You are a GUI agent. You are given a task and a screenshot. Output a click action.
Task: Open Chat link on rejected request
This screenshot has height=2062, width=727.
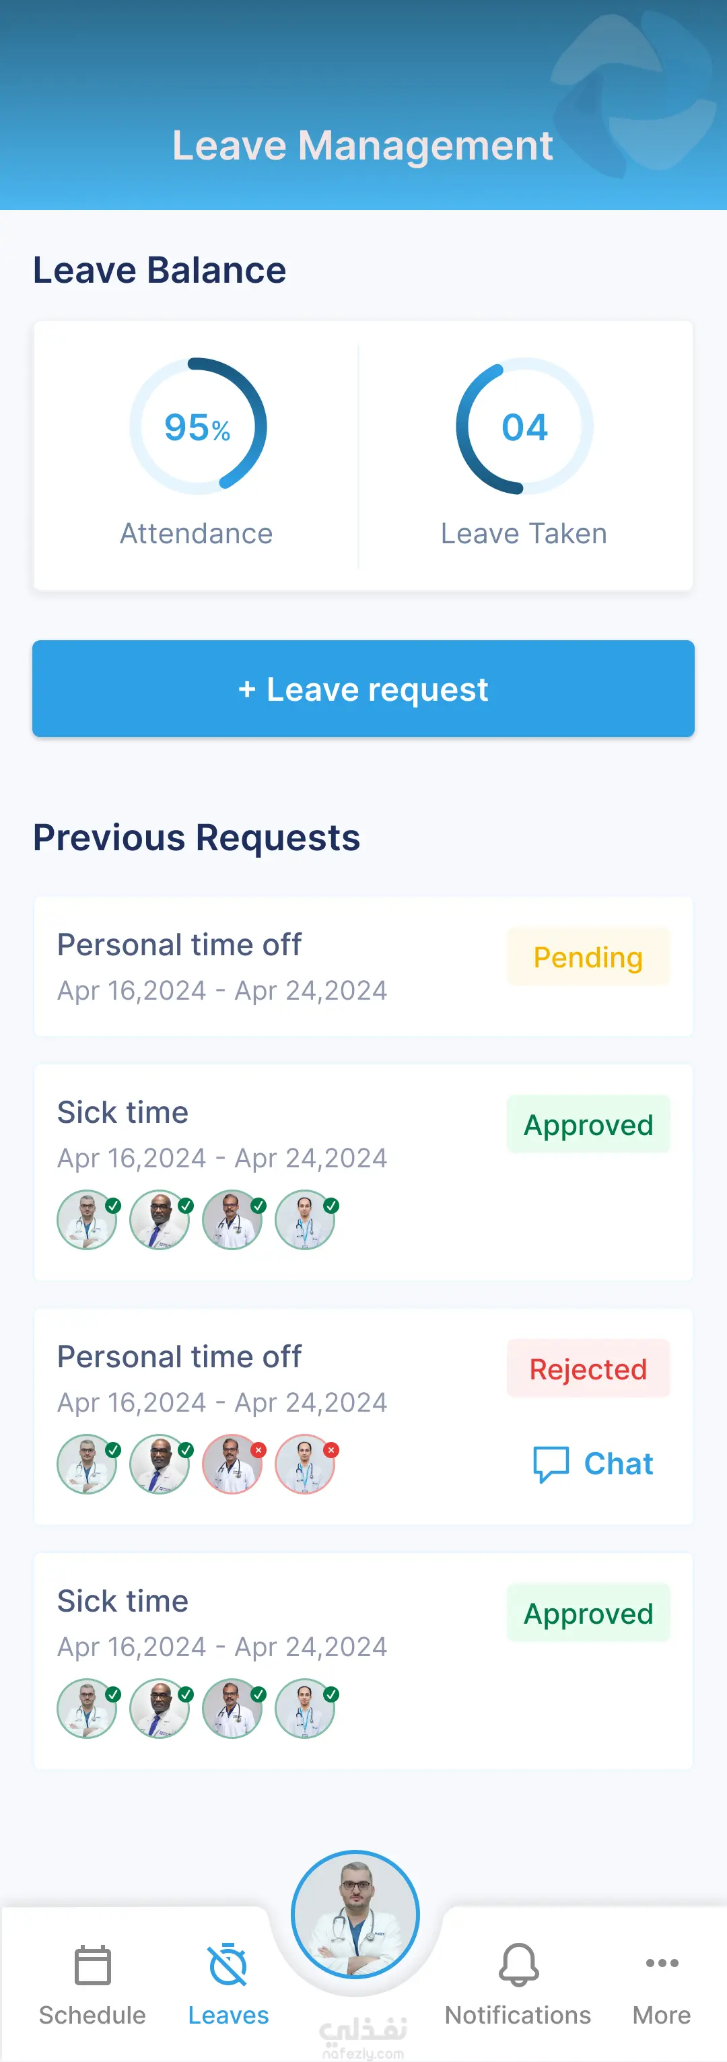(617, 1464)
